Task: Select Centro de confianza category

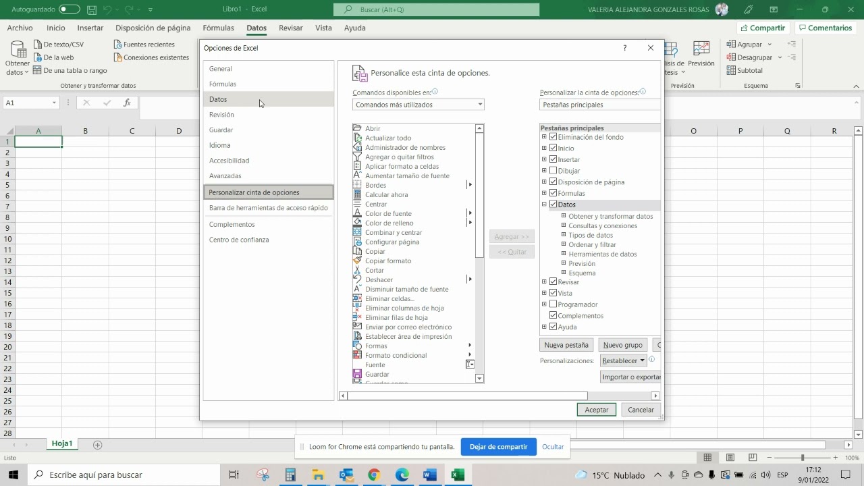Action: pos(269,240)
